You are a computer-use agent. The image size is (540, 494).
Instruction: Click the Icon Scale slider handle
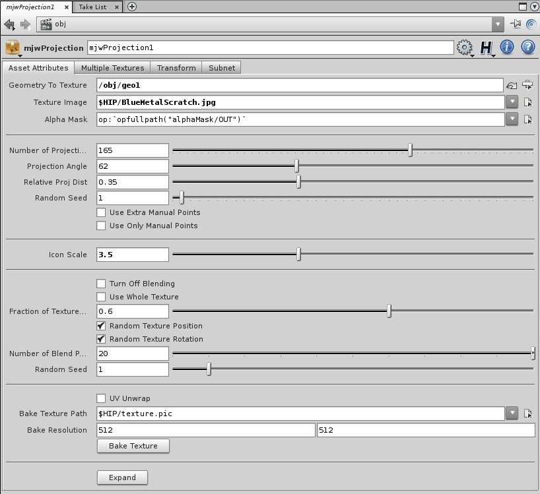pos(299,255)
